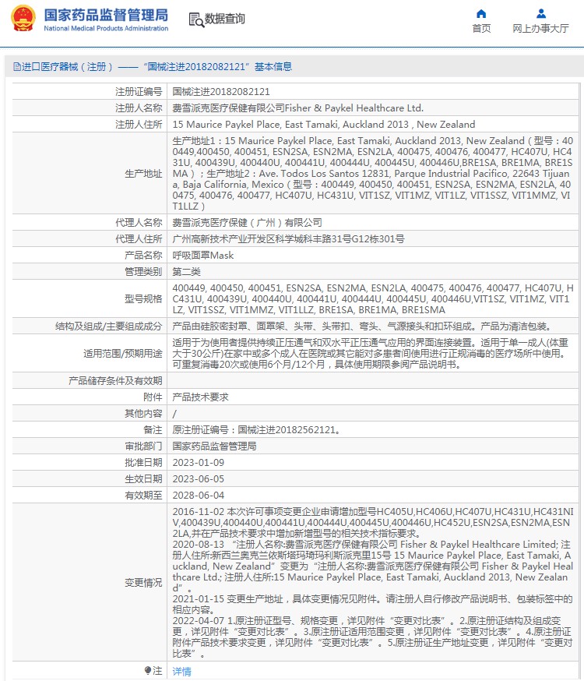Click the 型号规格 row label

point(143,298)
